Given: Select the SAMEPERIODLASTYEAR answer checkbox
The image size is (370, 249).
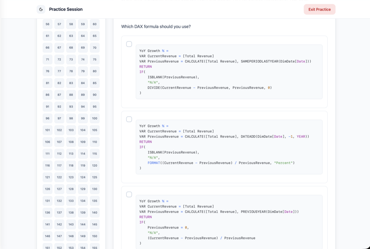Looking at the screenshot, I should tap(129, 44).
